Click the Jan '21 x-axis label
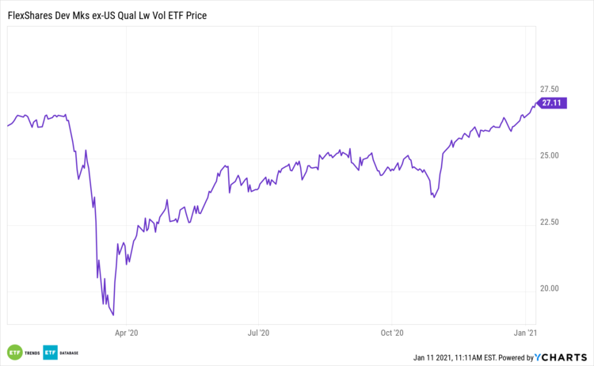Screen dimensions: 594x366 [x=527, y=334]
